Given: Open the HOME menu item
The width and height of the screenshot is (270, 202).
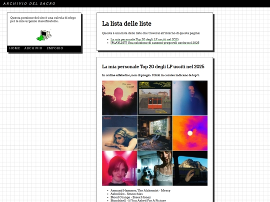Looking at the screenshot, I should (15, 48).
